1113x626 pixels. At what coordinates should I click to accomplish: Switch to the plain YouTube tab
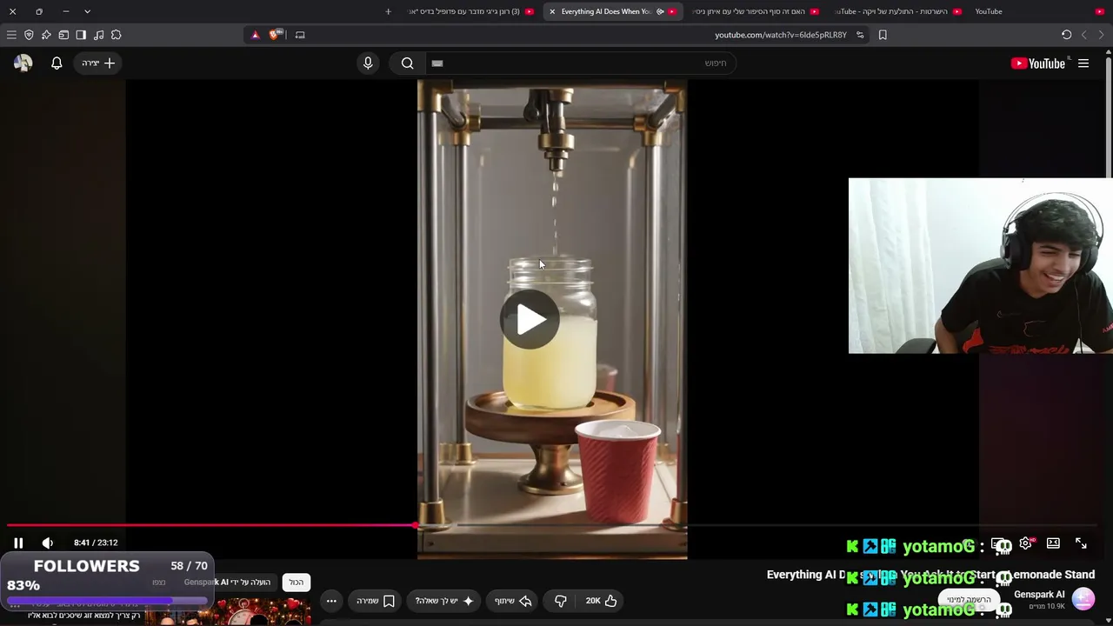coord(1040,11)
